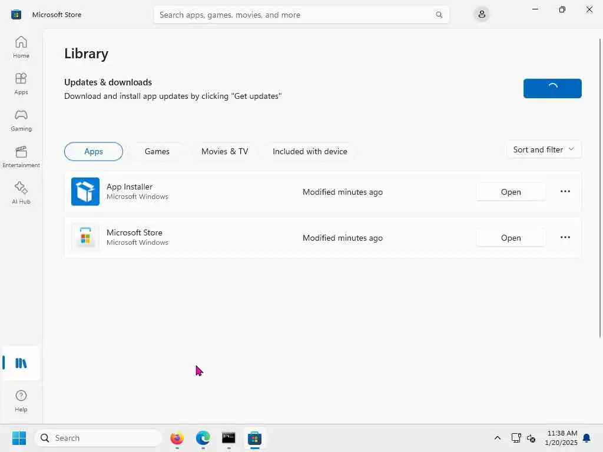Open the Apps section in sidebar
This screenshot has width=603, height=452.
click(21, 84)
